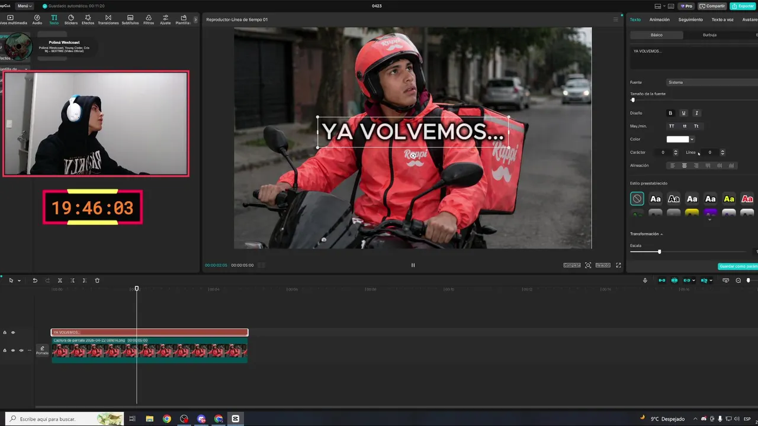
Task: Open more options on video track
Action: [x=30, y=350]
